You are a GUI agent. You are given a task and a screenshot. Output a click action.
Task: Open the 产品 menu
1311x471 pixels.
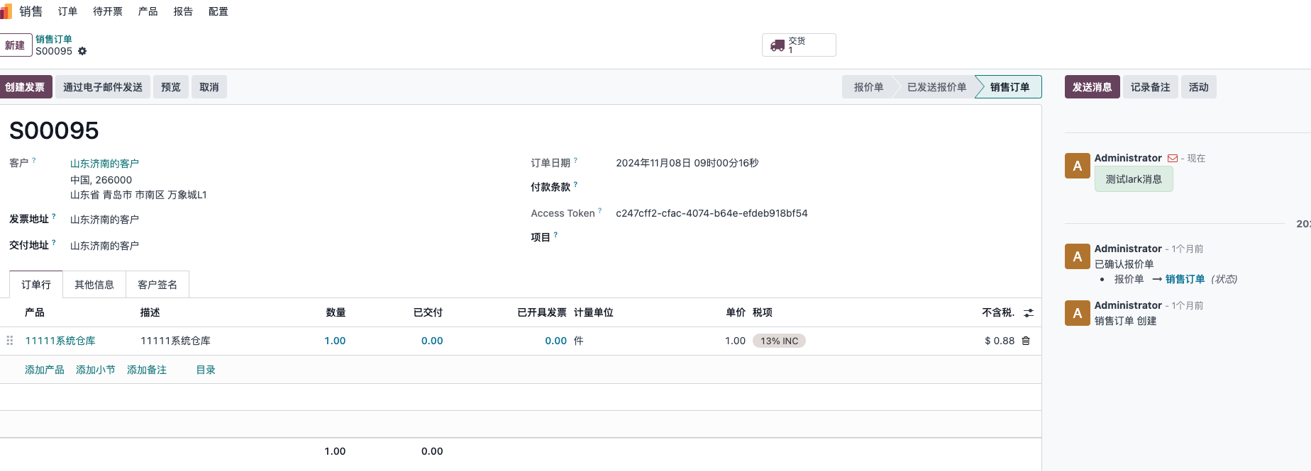(148, 11)
